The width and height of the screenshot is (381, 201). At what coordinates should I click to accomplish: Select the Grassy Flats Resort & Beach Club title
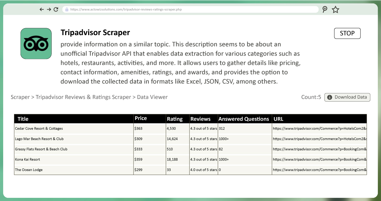[41, 149]
